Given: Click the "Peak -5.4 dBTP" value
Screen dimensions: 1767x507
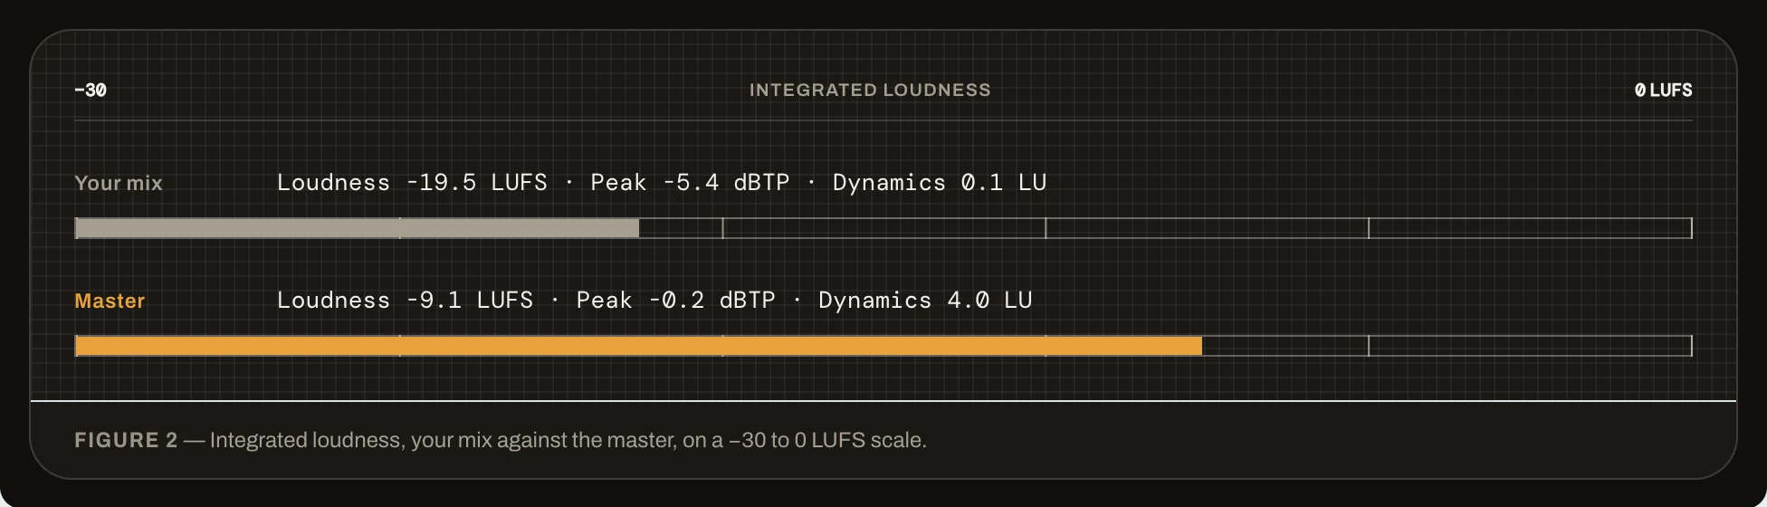Looking at the screenshot, I should pyautogui.click(x=690, y=182).
